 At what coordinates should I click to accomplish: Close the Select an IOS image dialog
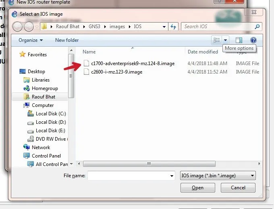click(254, 12)
